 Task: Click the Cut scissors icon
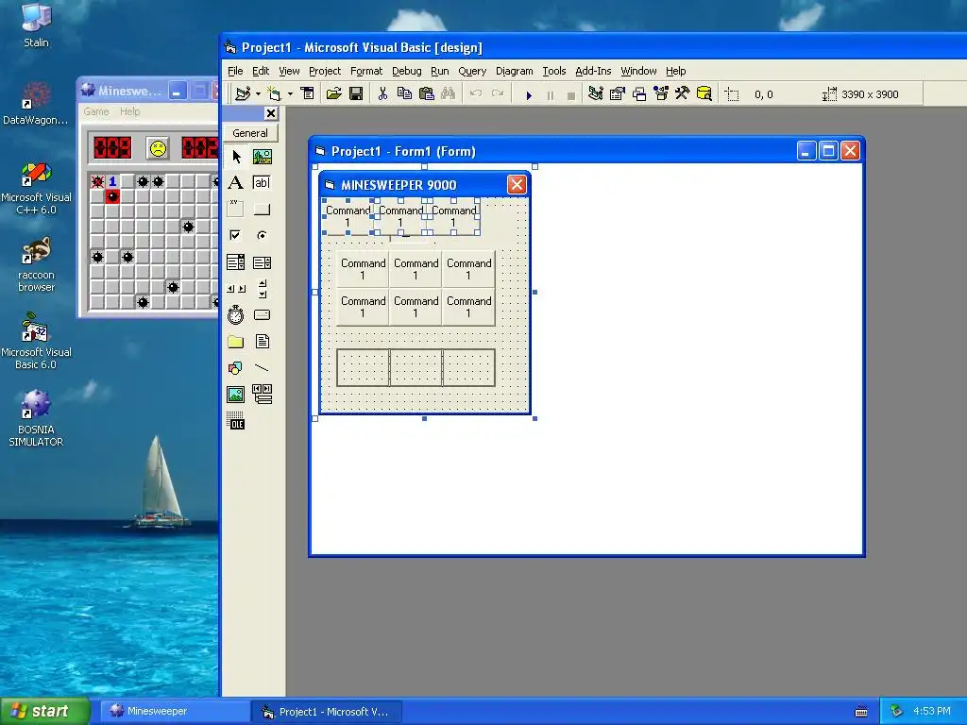[383, 93]
